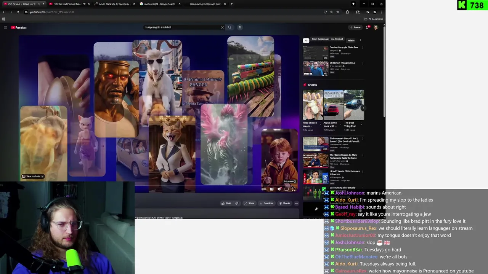Show the next Shorts with the arrow
The height and width of the screenshot is (274, 488).
coord(363,108)
